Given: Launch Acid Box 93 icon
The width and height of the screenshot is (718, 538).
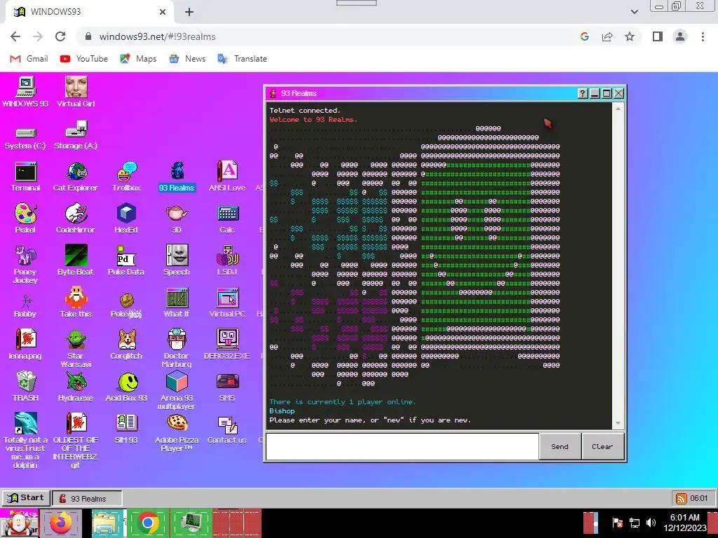Looking at the screenshot, I should (126, 387).
